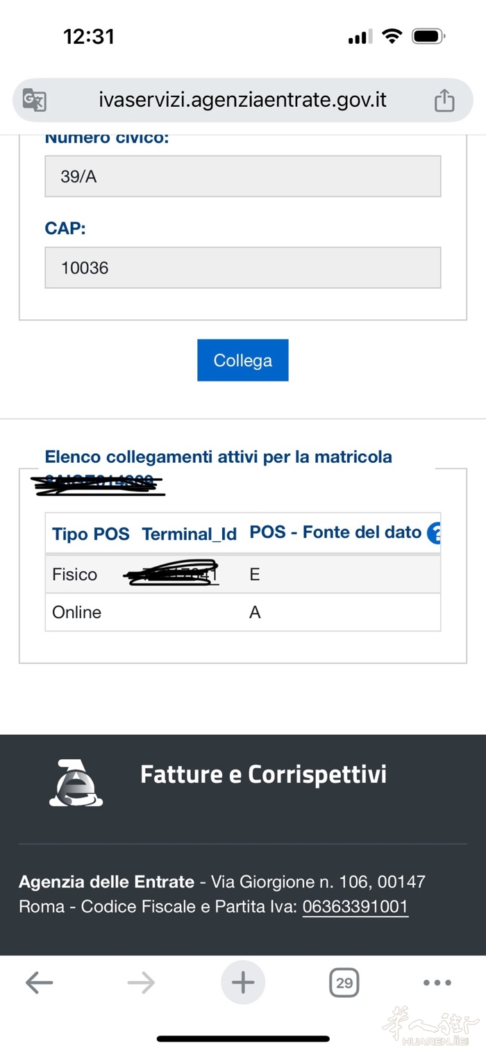The width and height of the screenshot is (486, 1052).
Task: Select the CAP field with 10036
Action: click(242, 268)
